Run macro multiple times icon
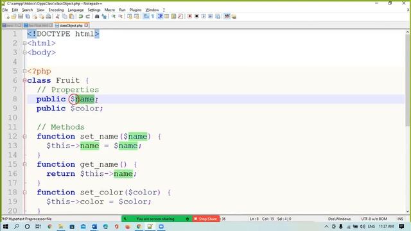The width and height of the screenshot is (411, 231). (210, 17)
